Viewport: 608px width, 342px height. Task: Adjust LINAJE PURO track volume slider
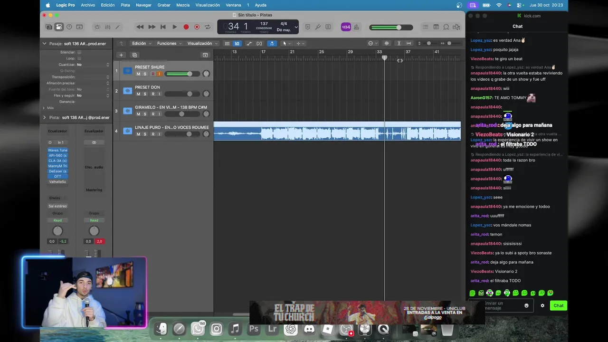pyautogui.click(x=183, y=134)
